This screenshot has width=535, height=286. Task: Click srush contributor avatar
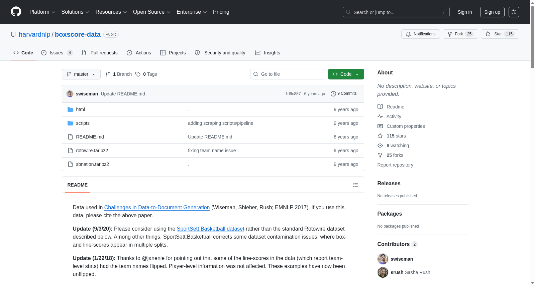pos(383,272)
